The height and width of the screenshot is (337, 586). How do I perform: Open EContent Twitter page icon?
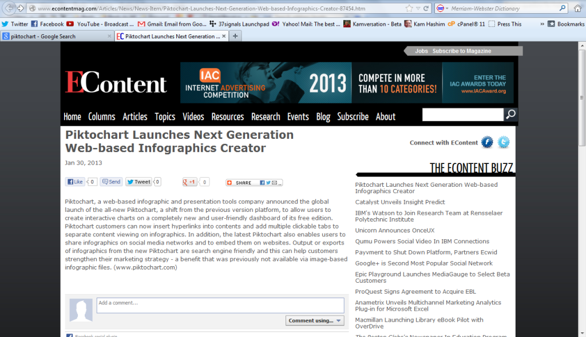coord(504,142)
